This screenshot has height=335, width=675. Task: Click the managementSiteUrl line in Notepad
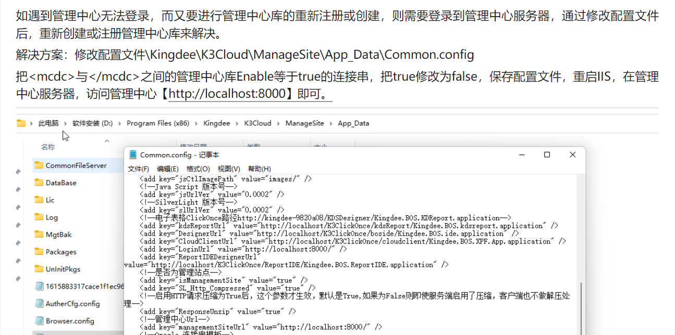point(261,327)
